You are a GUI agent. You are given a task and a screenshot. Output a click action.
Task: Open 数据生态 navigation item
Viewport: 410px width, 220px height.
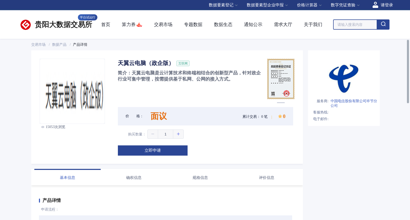(223, 25)
